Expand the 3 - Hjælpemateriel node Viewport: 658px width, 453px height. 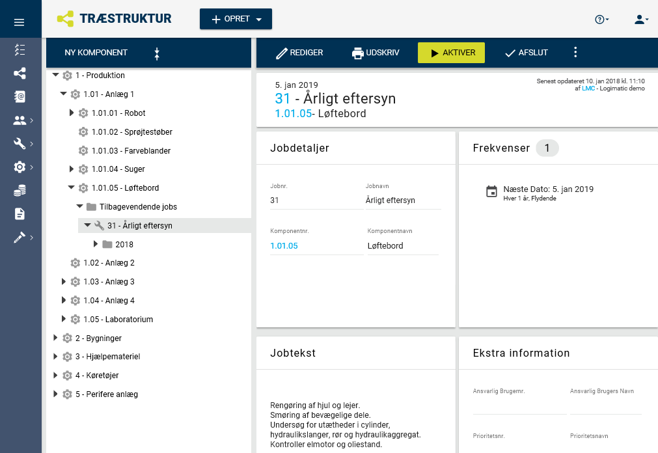55,356
